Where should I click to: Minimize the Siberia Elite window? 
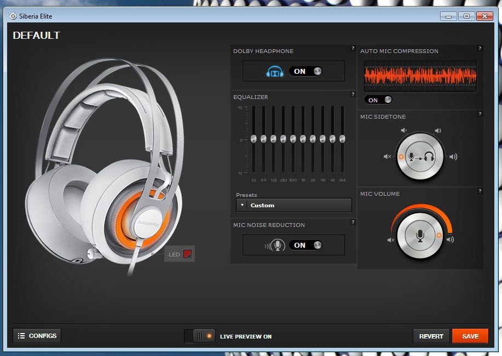point(448,16)
